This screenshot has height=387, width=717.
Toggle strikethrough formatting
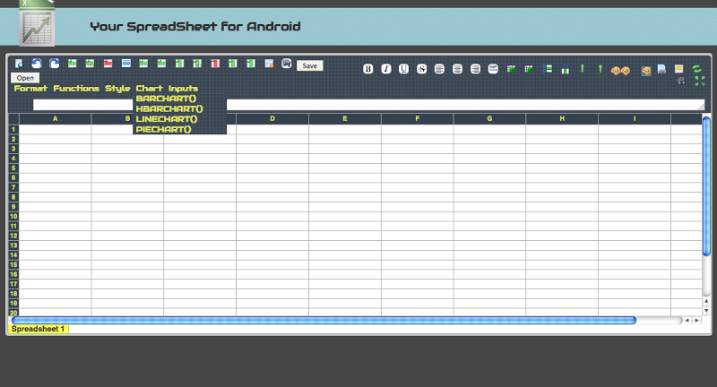coord(421,69)
